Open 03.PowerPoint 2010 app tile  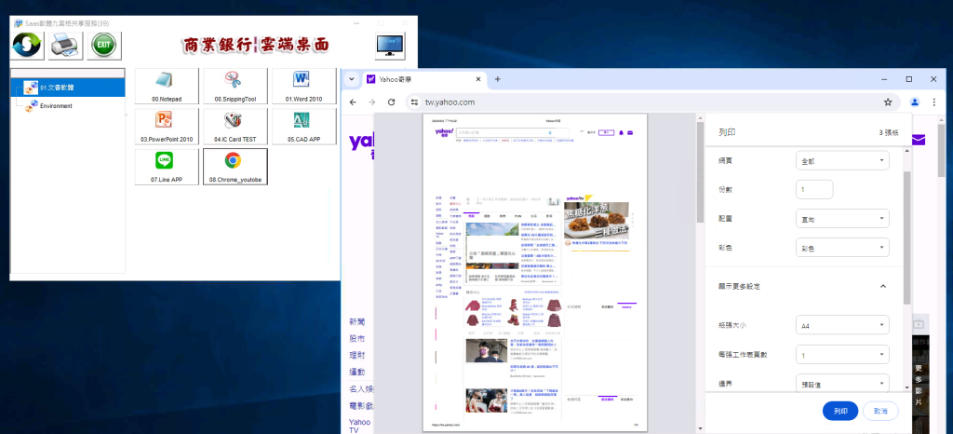[167, 127]
